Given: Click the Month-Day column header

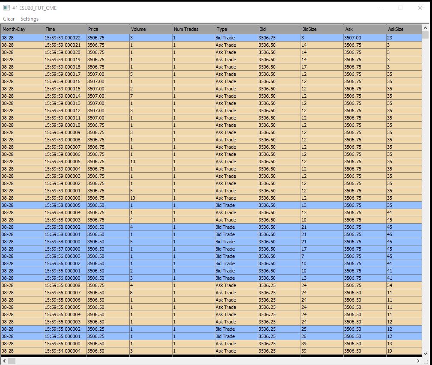Looking at the screenshot, I should pos(22,29).
